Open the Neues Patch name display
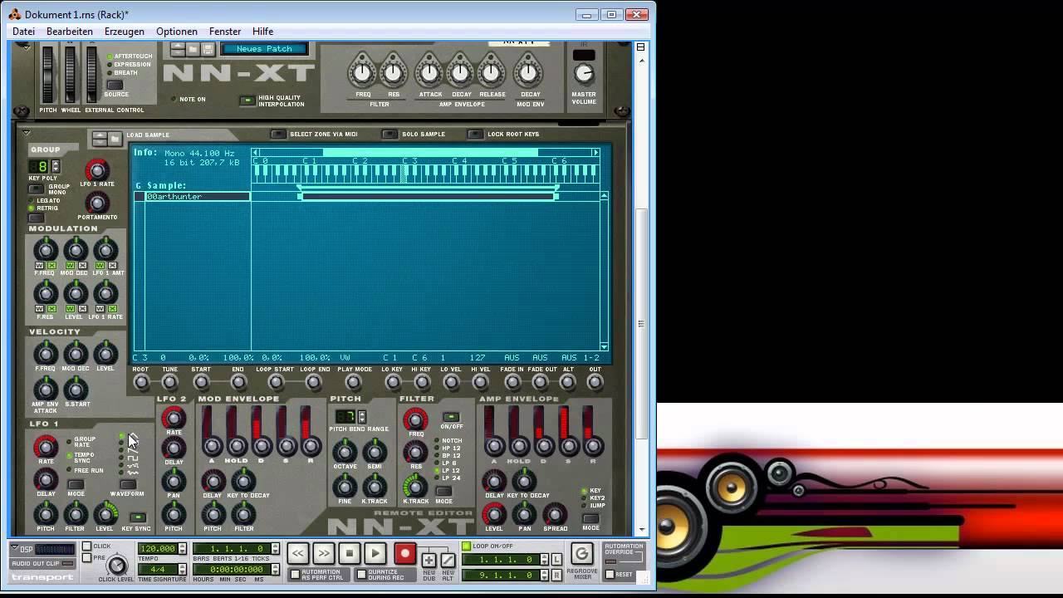The width and height of the screenshot is (1063, 598). 264,49
